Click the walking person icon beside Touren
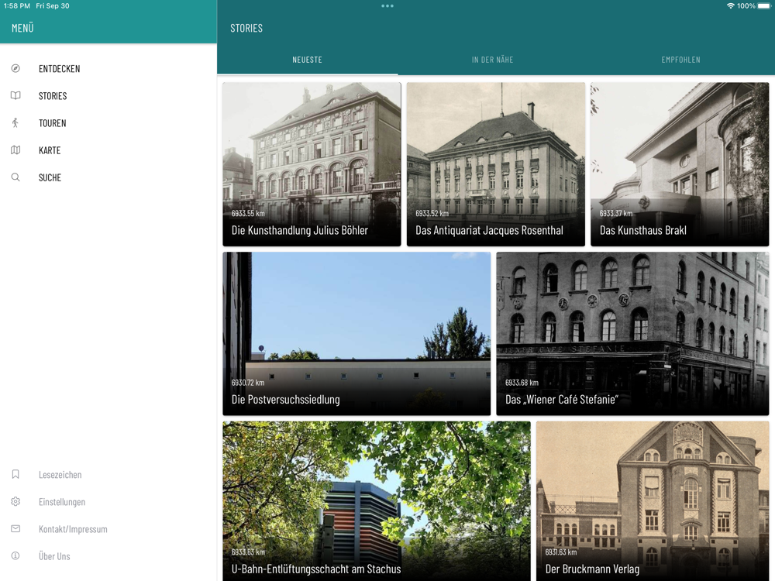Image resolution: width=775 pixels, height=581 pixels. pos(15,123)
